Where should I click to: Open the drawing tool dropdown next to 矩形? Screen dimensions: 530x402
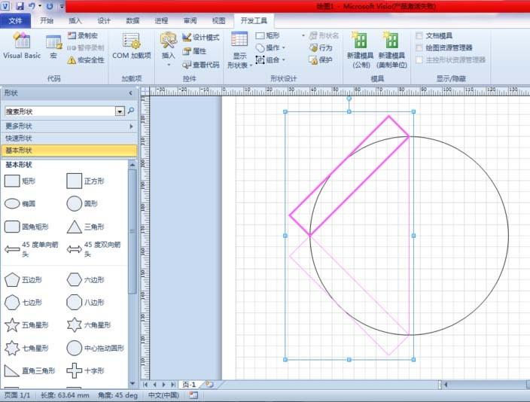pos(303,35)
